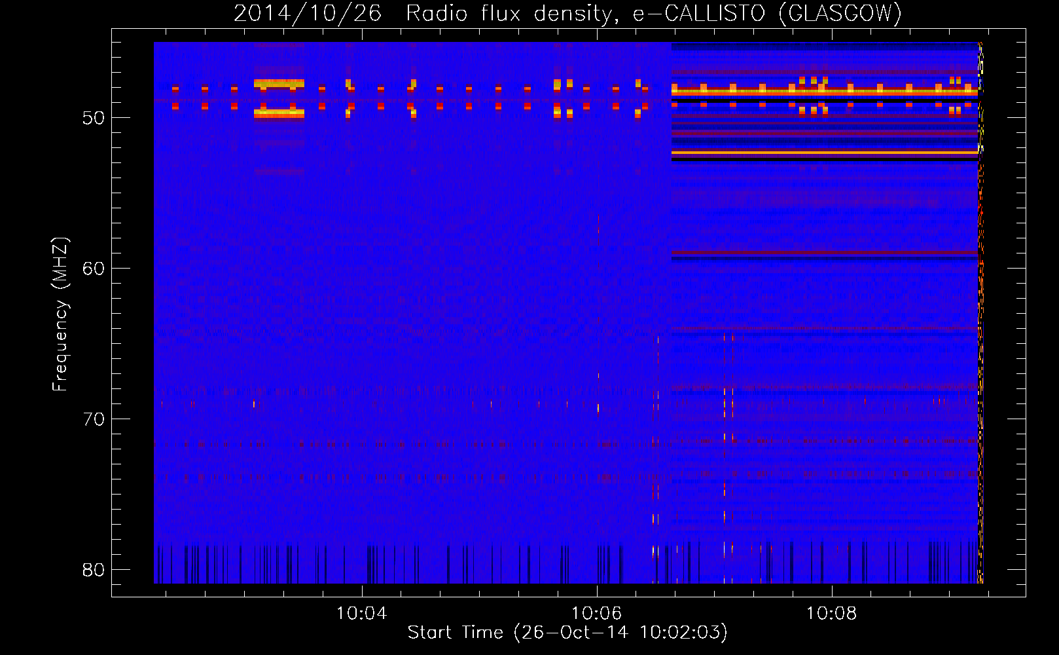Click the '70' frequency tick label
Image resolution: width=1059 pixels, height=655 pixels.
click(94, 419)
